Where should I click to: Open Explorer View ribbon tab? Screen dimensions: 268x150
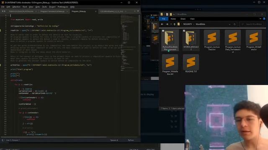(x=192, y=19)
